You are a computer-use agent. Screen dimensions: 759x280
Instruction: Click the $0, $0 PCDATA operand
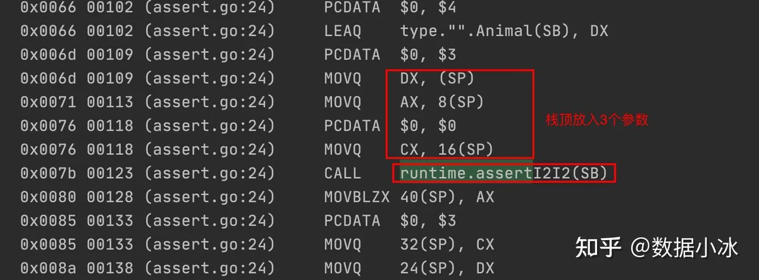(x=428, y=126)
